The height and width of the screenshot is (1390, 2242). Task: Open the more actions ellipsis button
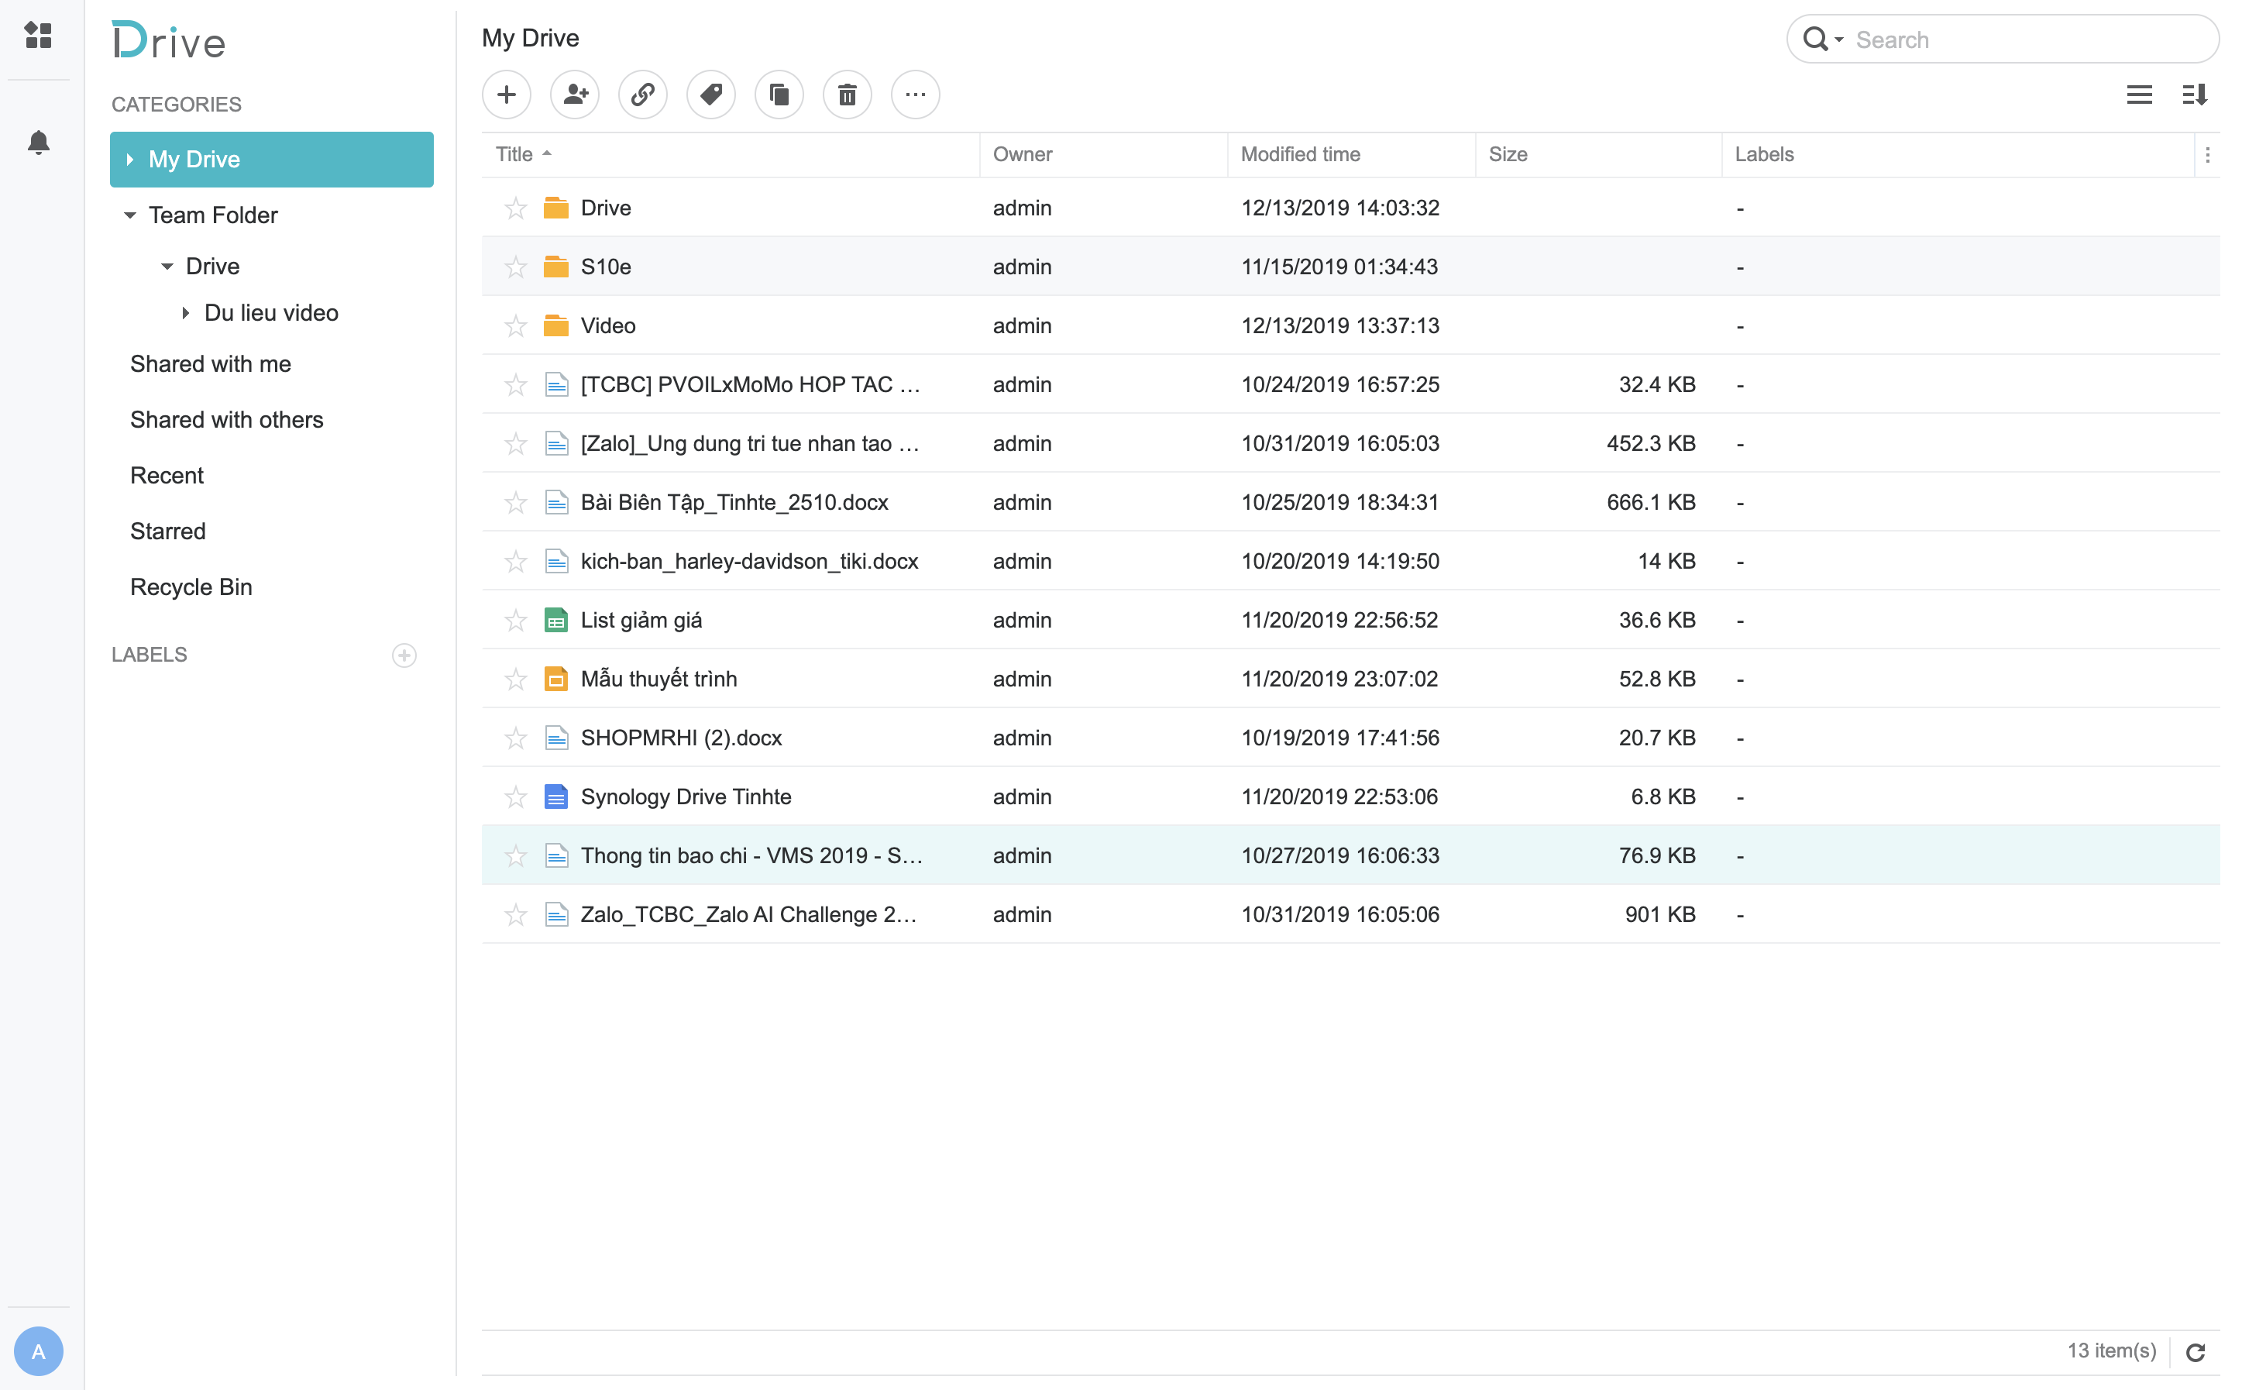pos(915,95)
